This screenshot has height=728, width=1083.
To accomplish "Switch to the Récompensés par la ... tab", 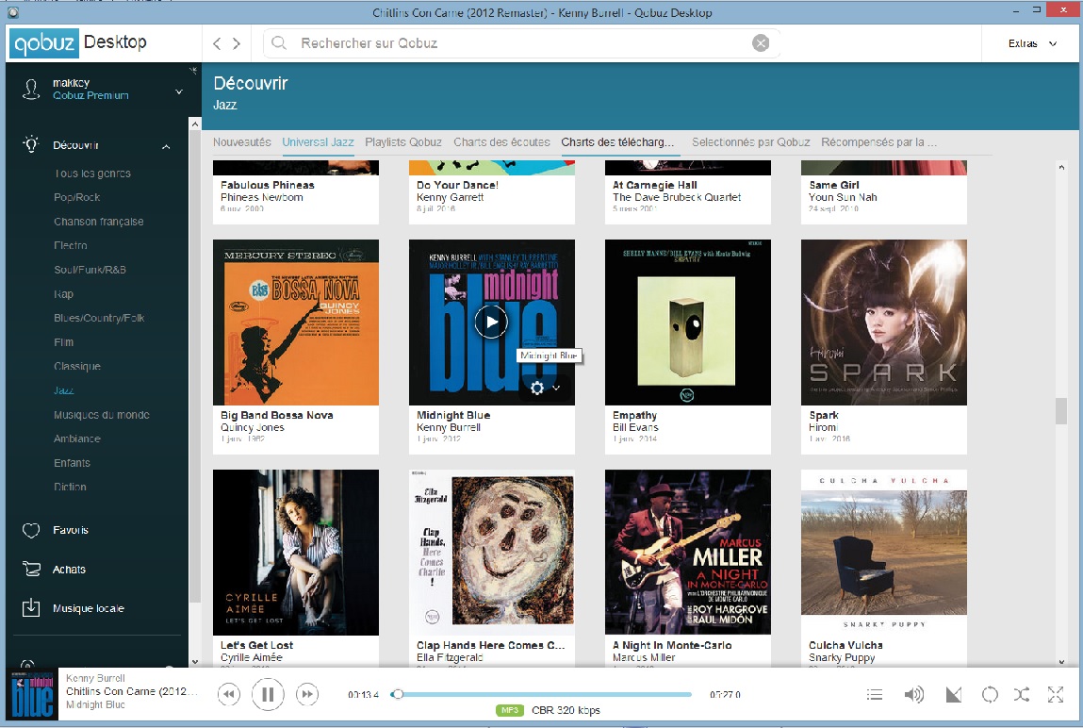I will tap(878, 142).
